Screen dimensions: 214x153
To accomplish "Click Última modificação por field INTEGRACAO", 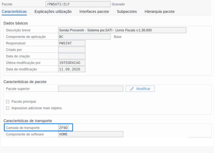I will point(72,63).
